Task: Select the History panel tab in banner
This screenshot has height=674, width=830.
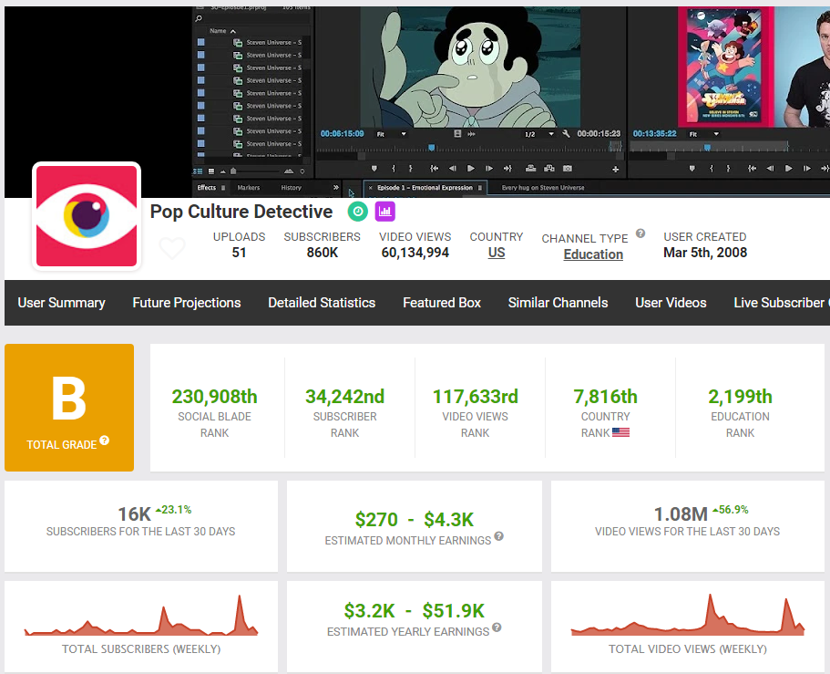Action: 292,188
